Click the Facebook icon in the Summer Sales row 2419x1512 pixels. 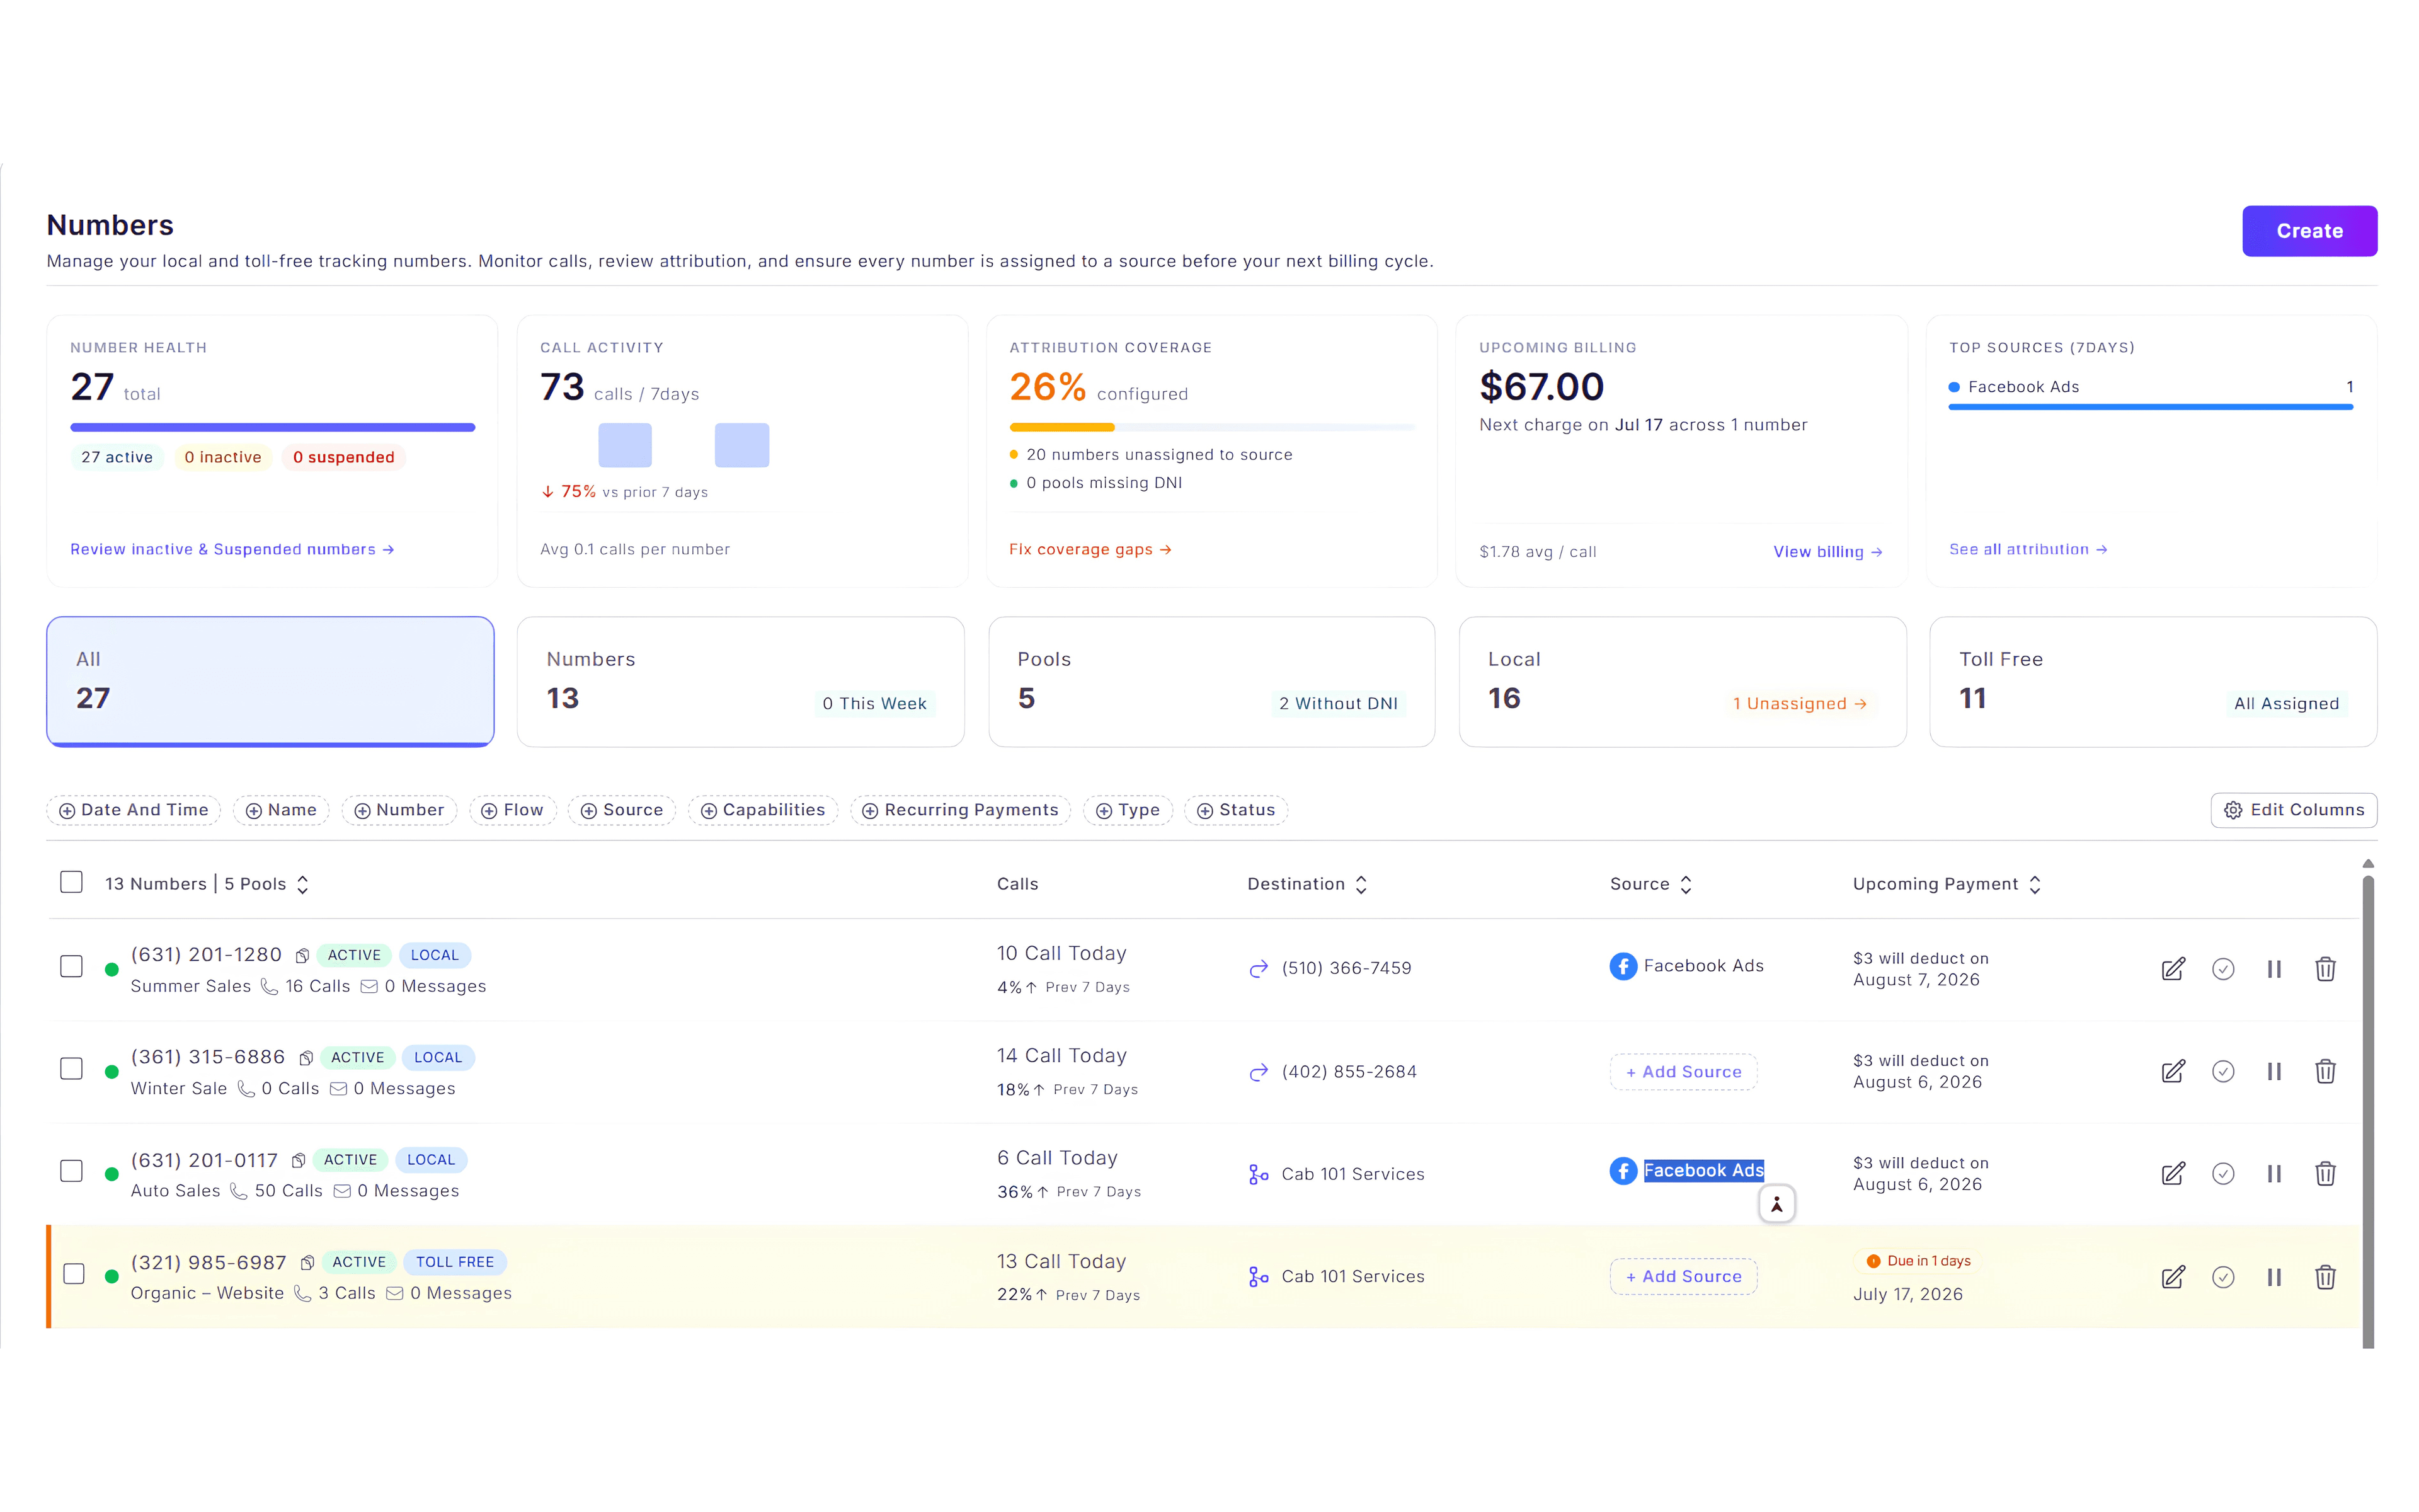tap(1622, 966)
